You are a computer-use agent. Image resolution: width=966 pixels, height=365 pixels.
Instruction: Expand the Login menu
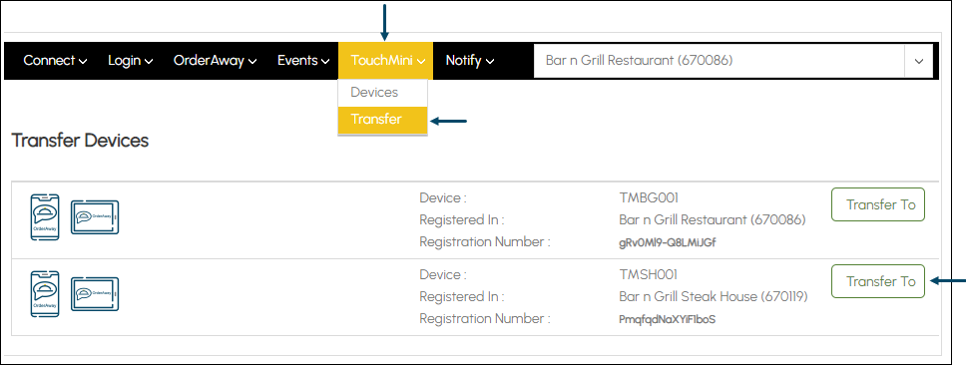tap(130, 61)
